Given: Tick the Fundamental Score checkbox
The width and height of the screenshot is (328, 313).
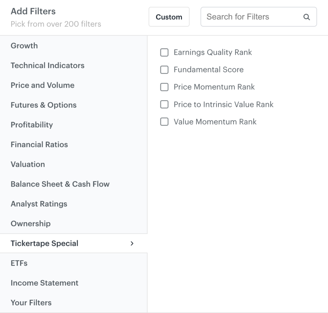Looking at the screenshot, I should click(x=164, y=70).
